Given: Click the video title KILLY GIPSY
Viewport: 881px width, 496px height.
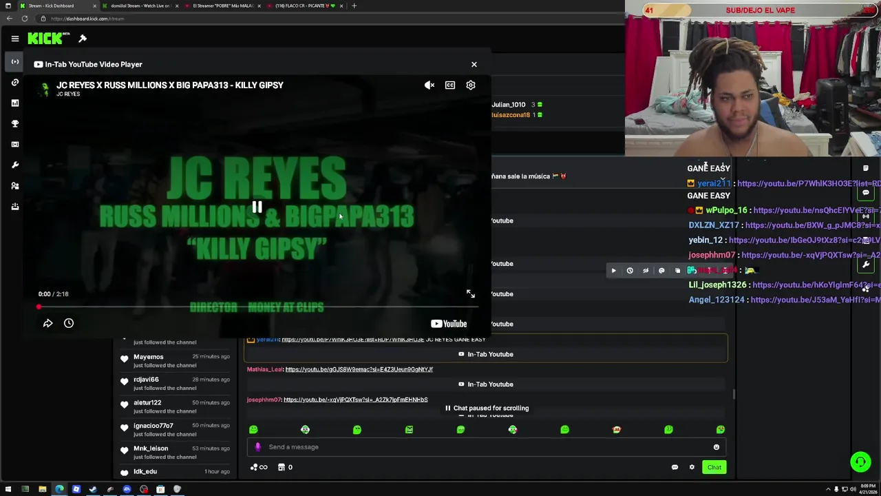Looking at the screenshot, I should (x=170, y=85).
